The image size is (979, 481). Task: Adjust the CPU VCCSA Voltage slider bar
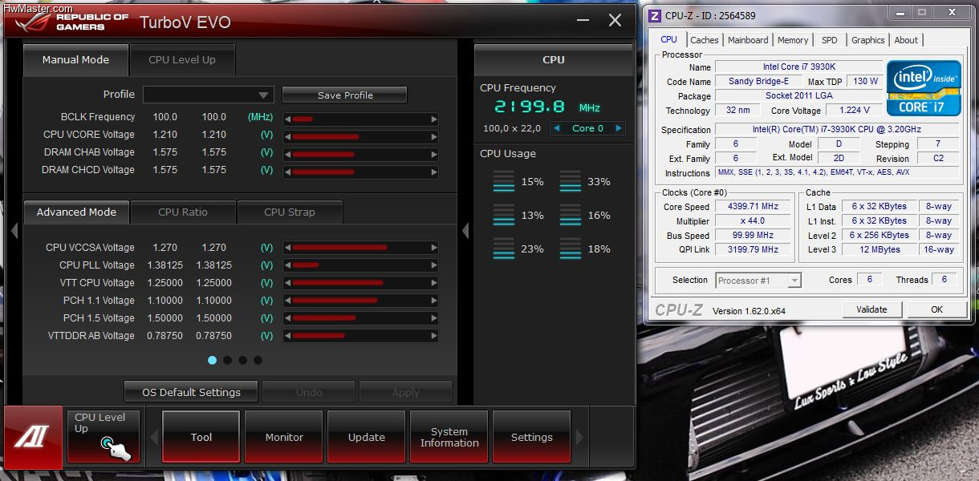pyautogui.click(x=361, y=248)
